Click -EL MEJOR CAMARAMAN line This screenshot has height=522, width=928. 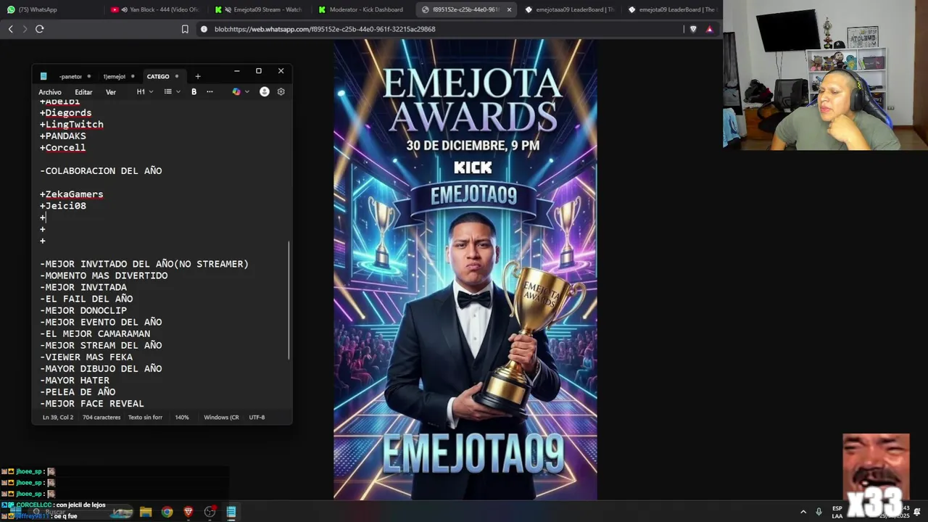[x=95, y=333]
